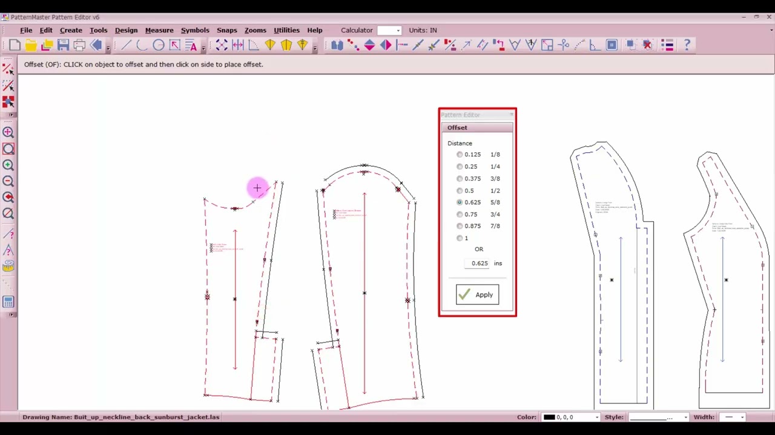
Task: Open a file with the yellow folder icon
Action: pyautogui.click(x=31, y=45)
